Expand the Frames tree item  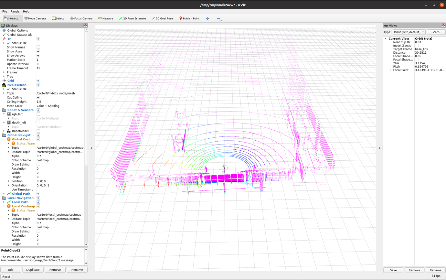(4, 72)
